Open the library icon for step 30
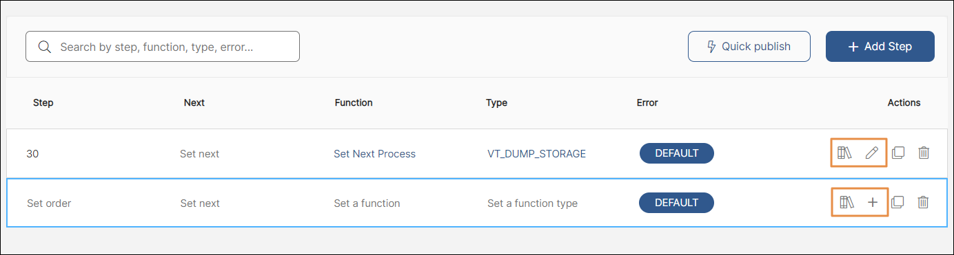The height and width of the screenshot is (255, 954). (x=845, y=153)
